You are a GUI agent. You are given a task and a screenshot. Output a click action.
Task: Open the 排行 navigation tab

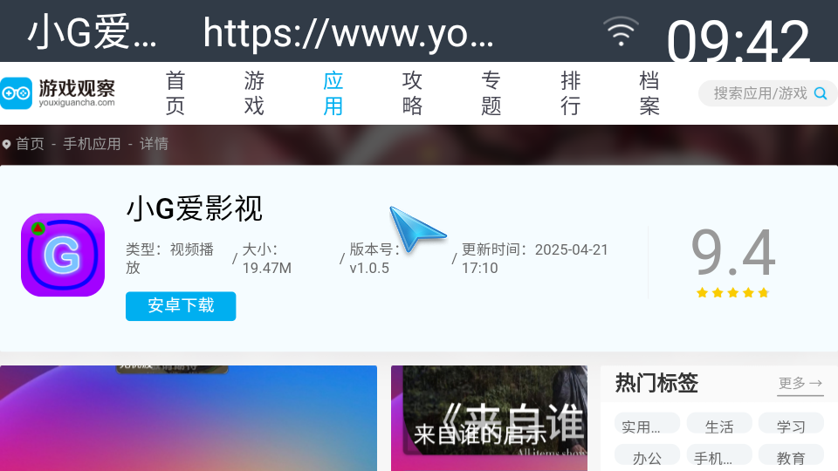[570, 93]
